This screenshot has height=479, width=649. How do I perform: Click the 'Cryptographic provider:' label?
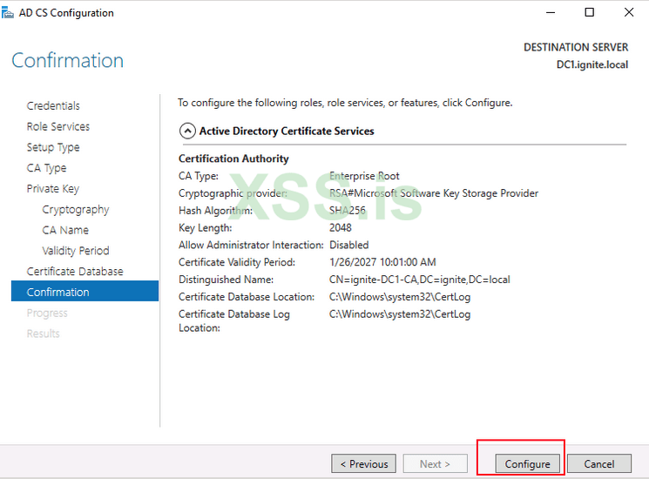point(233,193)
